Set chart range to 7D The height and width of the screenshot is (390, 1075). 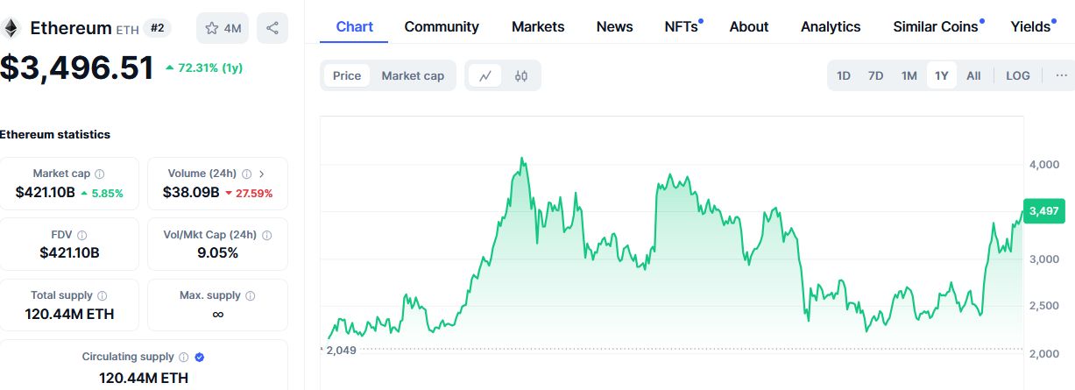pyautogui.click(x=875, y=75)
